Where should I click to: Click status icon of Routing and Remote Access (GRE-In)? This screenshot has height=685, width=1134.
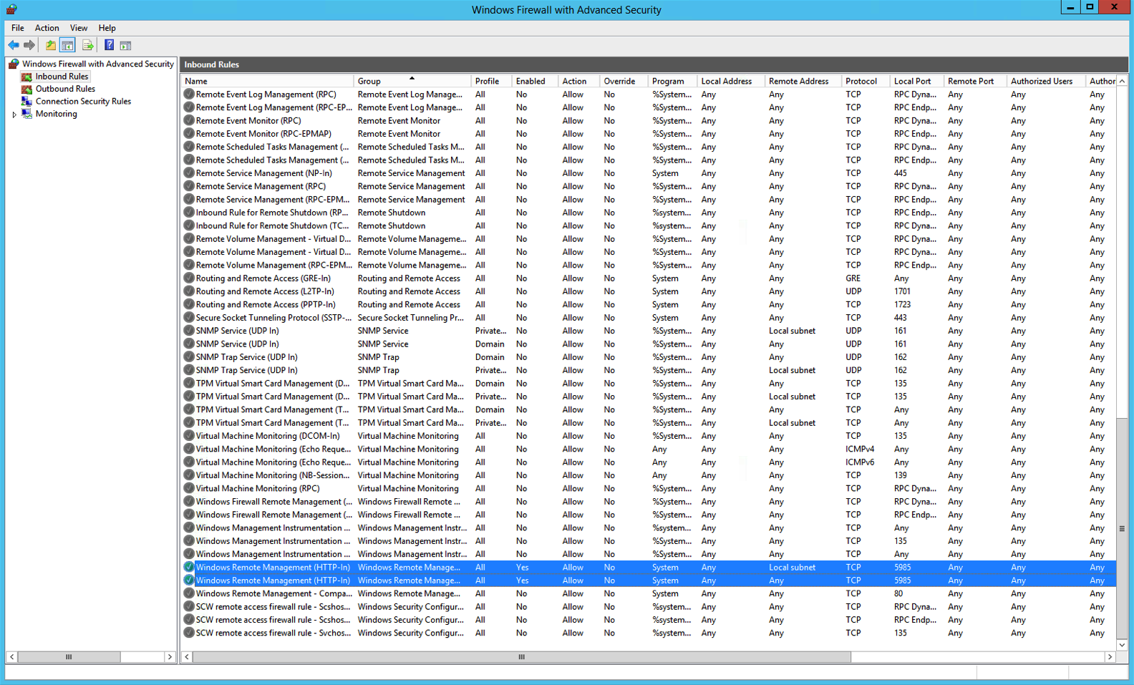[189, 278]
